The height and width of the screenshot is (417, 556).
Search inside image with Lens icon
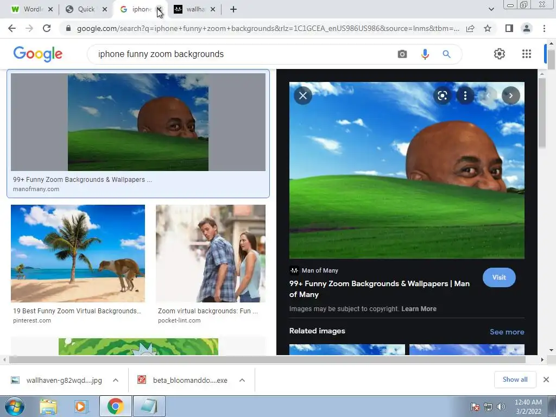[x=442, y=96]
